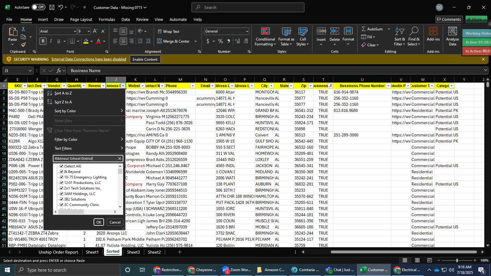Click the Cut scissors icon
Screen dimensions: 491x276
[23, 29]
